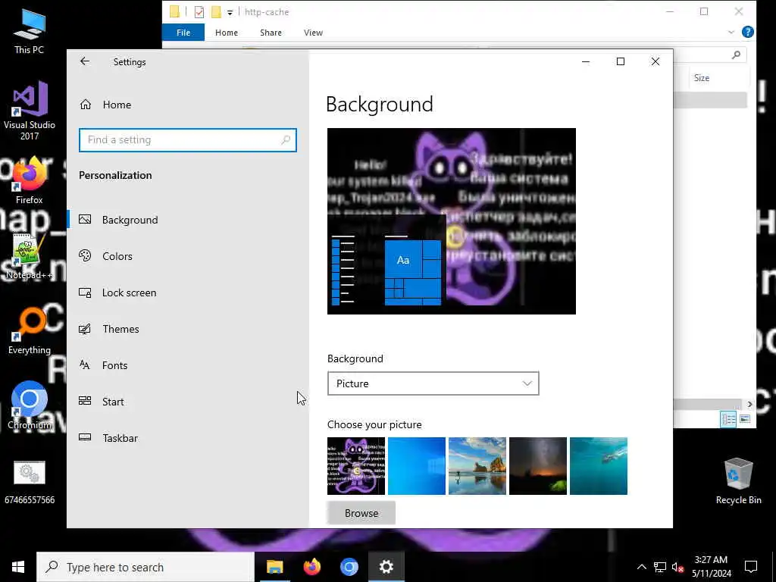This screenshot has width=776, height=582.
Task: Select Notepad++ desktop shortcut
Action: [30, 257]
